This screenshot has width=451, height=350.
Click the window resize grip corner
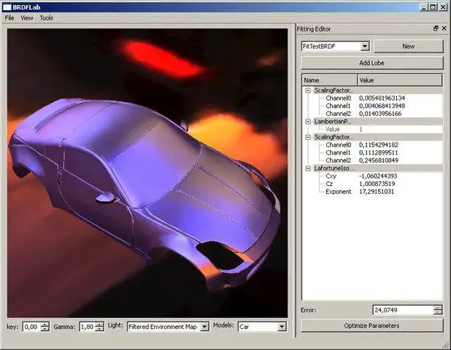446,345
